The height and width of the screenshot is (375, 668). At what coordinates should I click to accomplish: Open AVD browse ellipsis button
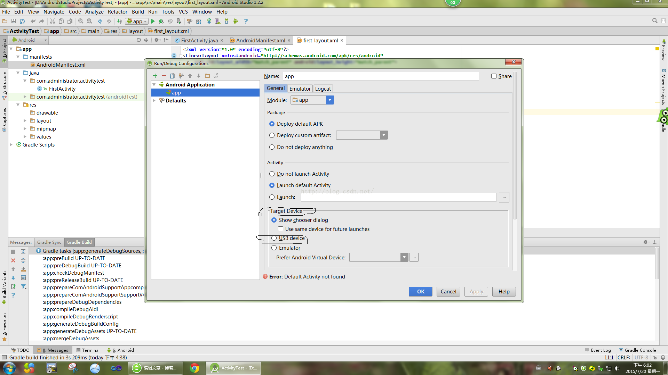click(x=414, y=257)
